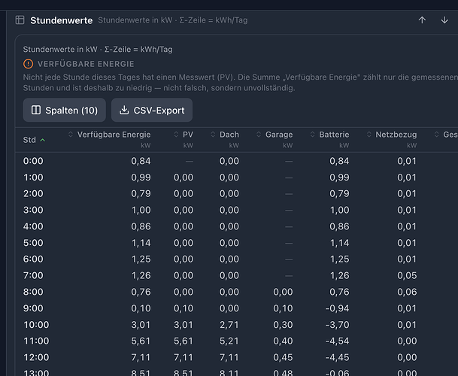Select the 10:00 row label

point(36,325)
